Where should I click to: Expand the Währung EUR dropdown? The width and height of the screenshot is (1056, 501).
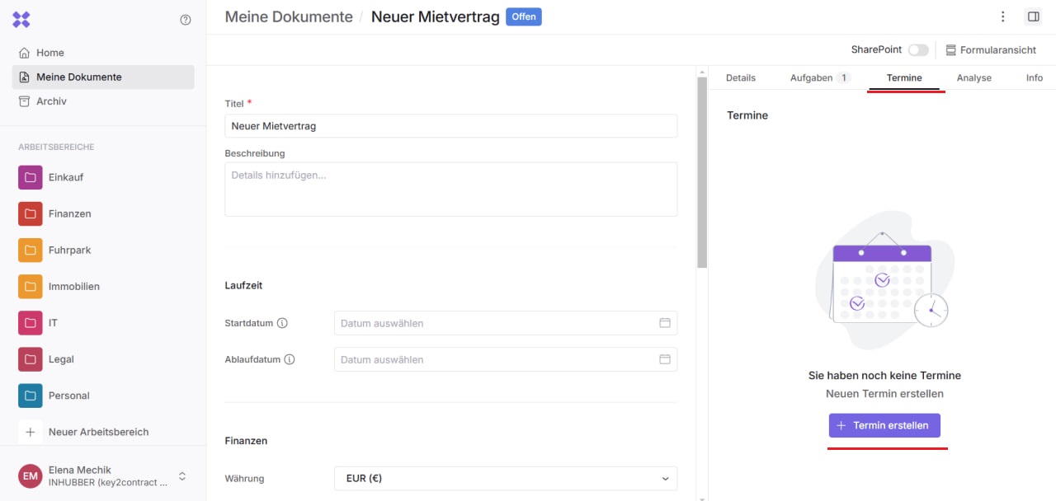click(x=505, y=478)
